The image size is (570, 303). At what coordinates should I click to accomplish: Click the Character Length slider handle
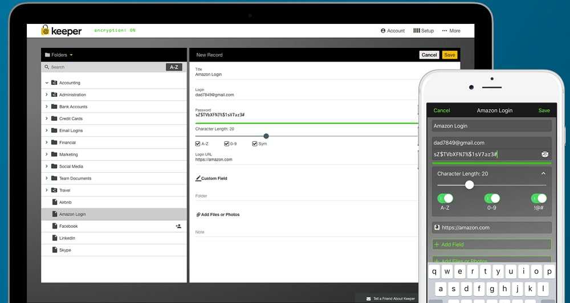point(266,136)
